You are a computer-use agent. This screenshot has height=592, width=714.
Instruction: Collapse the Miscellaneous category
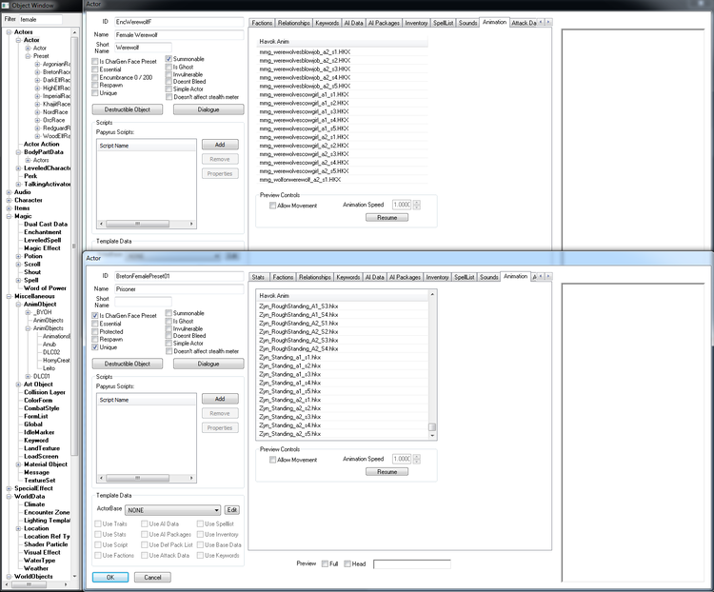click(x=9, y=296)
